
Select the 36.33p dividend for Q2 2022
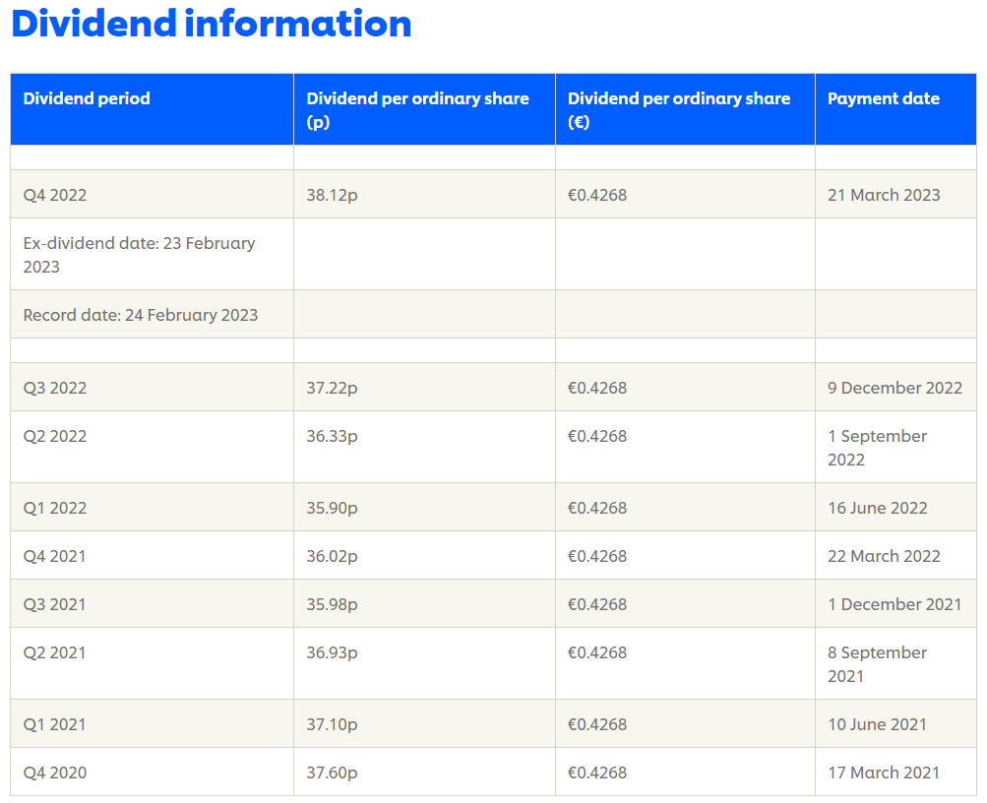pyautogui.click(x=332, y=436)
